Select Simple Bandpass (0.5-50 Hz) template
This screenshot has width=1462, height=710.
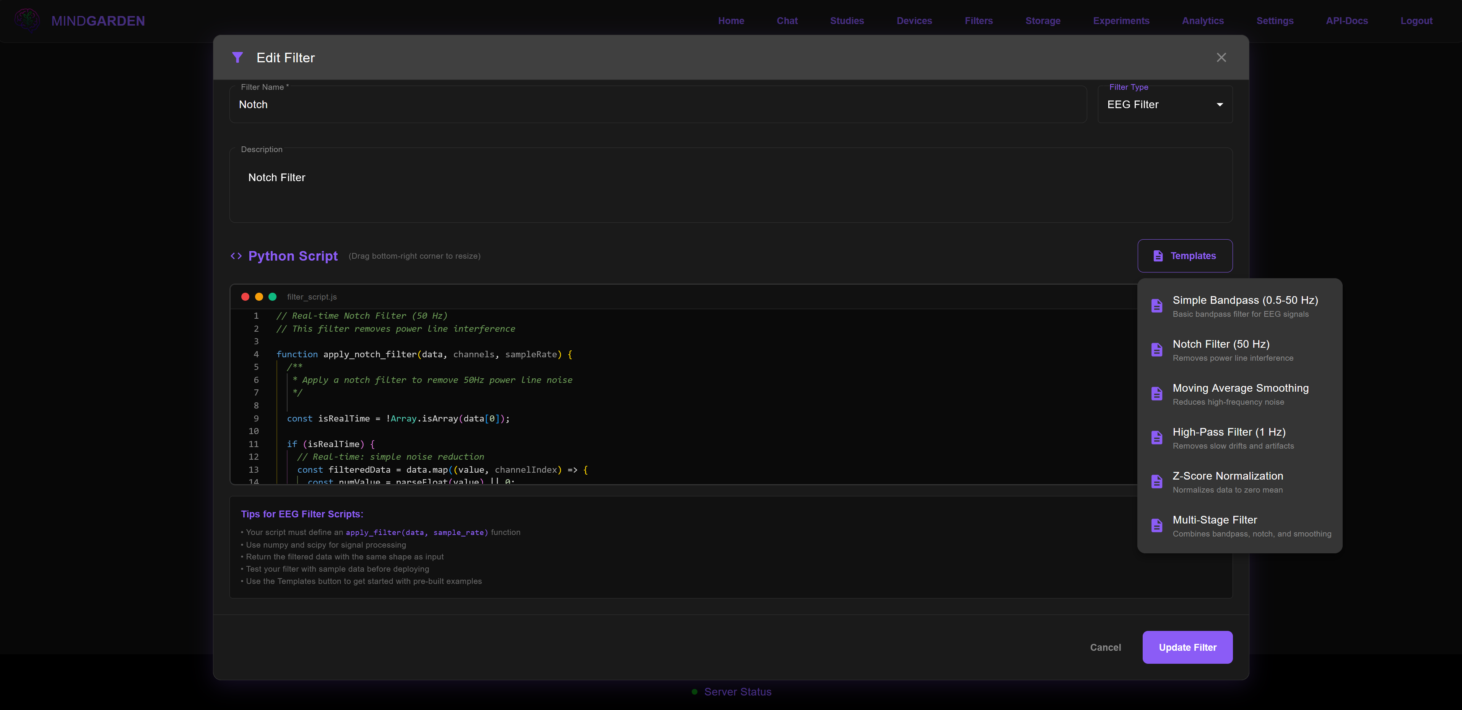[1240, 306]
